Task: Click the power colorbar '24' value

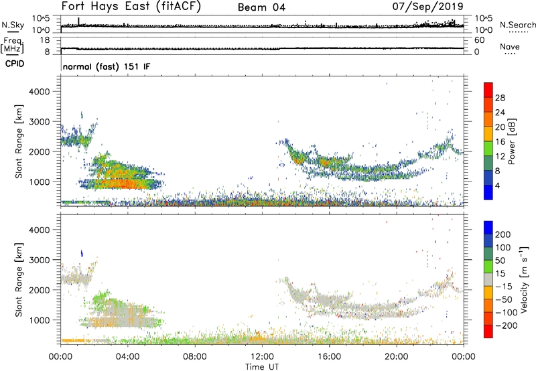Action: tap(500, 113)
